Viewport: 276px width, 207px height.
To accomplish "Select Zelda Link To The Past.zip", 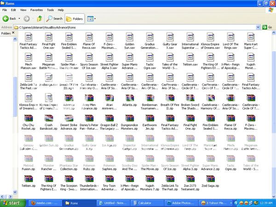I will pos(170,183).
